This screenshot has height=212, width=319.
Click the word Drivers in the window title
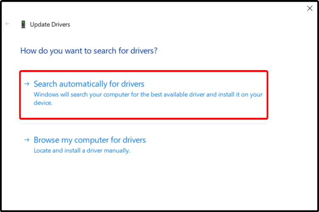(60, 25)
